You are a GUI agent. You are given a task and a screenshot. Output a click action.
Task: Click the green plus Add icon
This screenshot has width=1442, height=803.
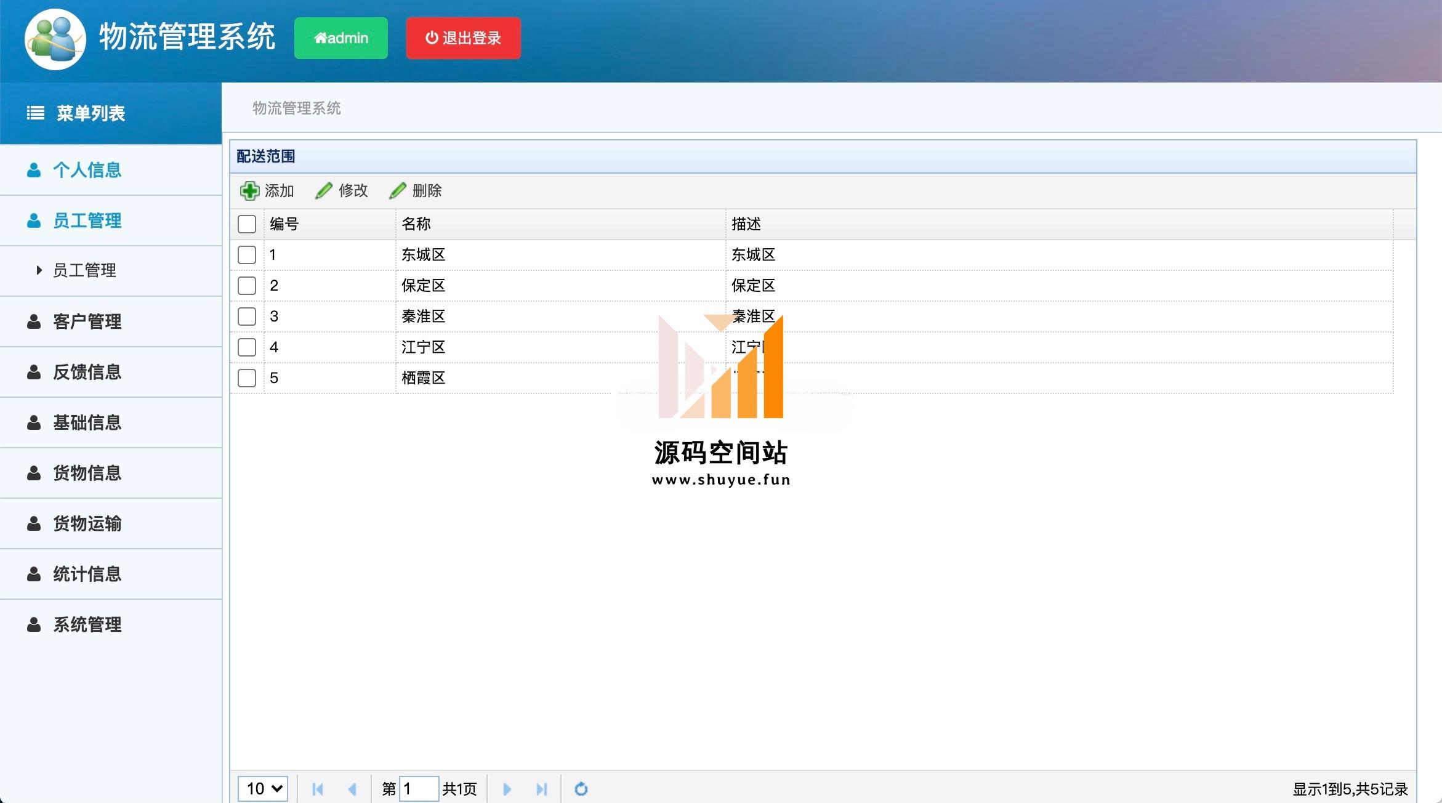pos(249,191)
